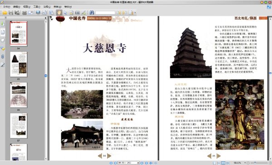
Task: Click the binoculars Find icon
Action: coord(92,13)
